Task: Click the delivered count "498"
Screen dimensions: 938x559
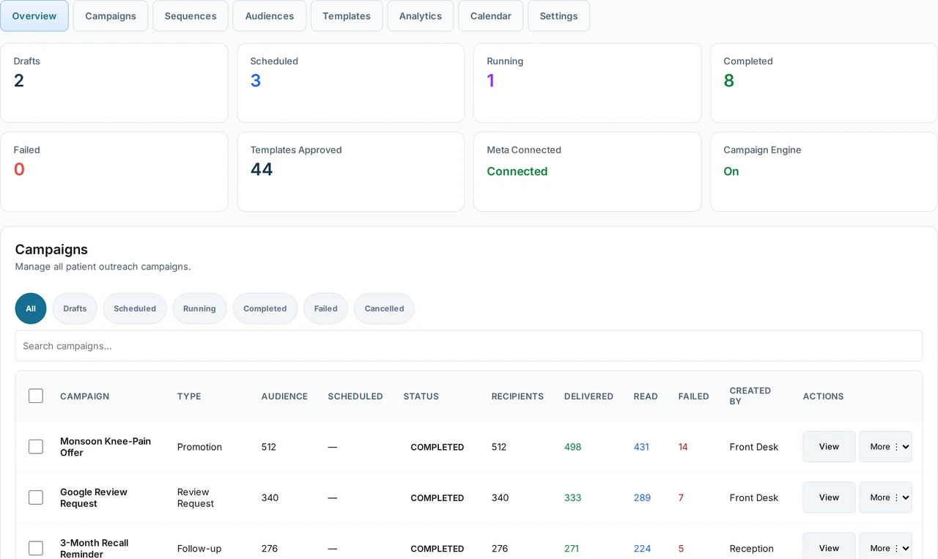Action: pos(572,447)
